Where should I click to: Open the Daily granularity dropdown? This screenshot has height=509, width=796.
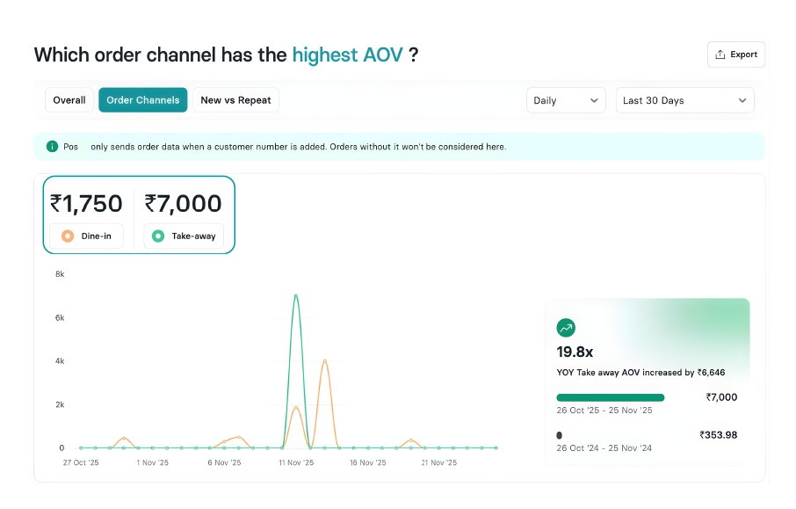(566, 100)
